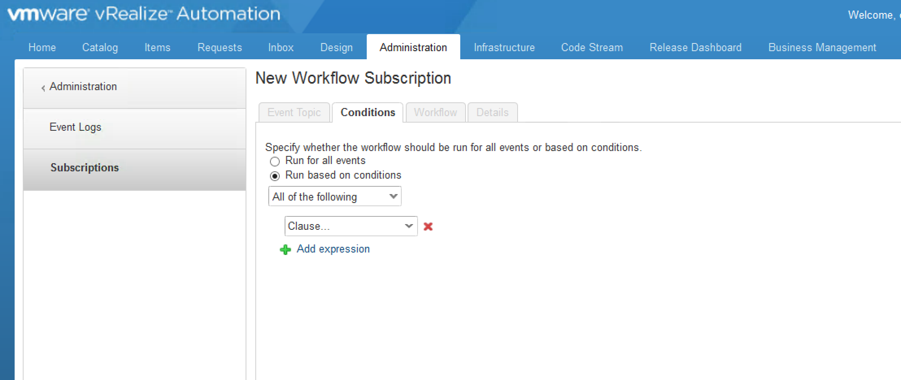
Task: Open the Items tab
Action: click(x=157, y=47)
